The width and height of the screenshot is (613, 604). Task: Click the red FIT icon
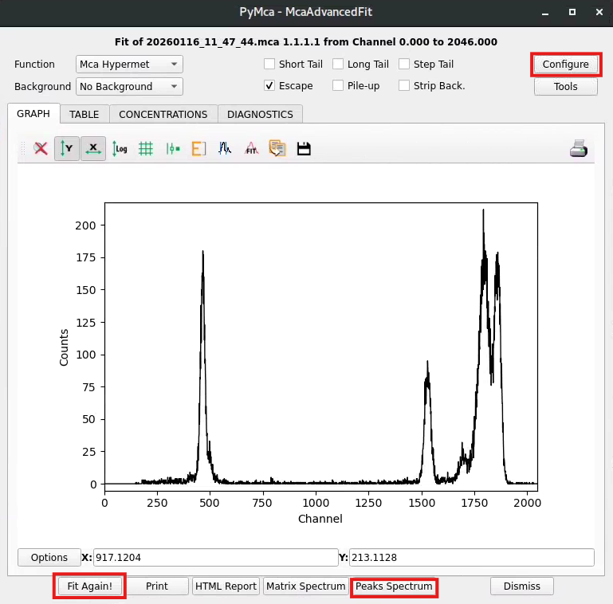[251, 149]
